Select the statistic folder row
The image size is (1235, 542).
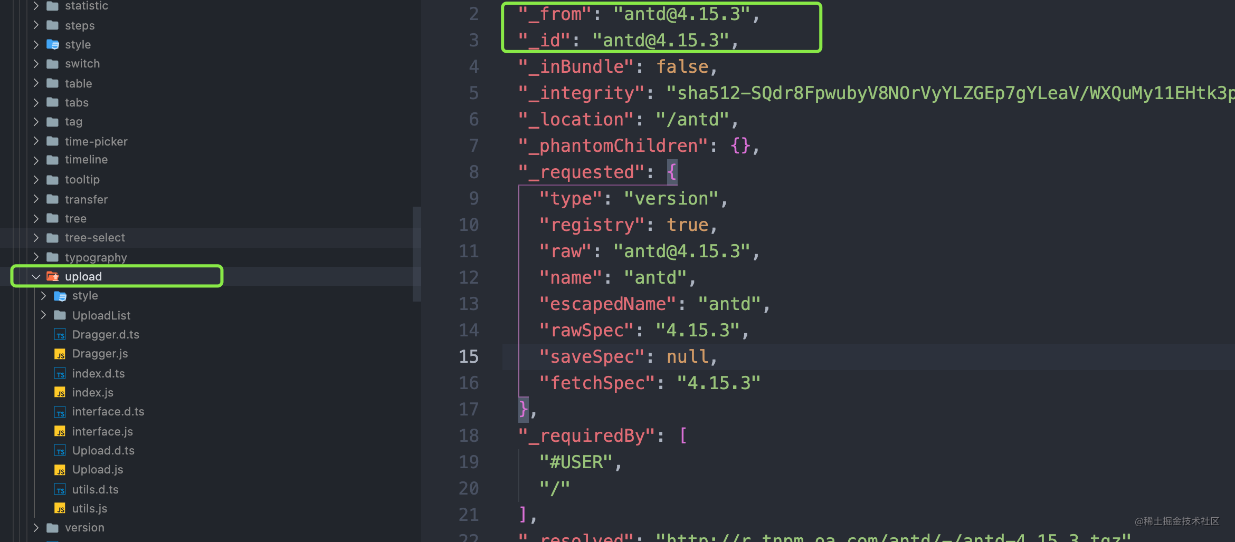tap(211, 6)
